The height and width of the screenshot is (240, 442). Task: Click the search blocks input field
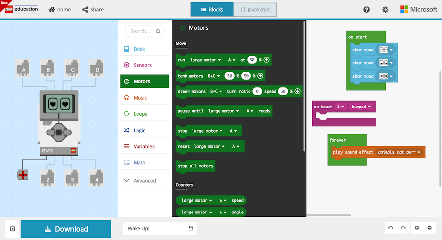[145, 31]
